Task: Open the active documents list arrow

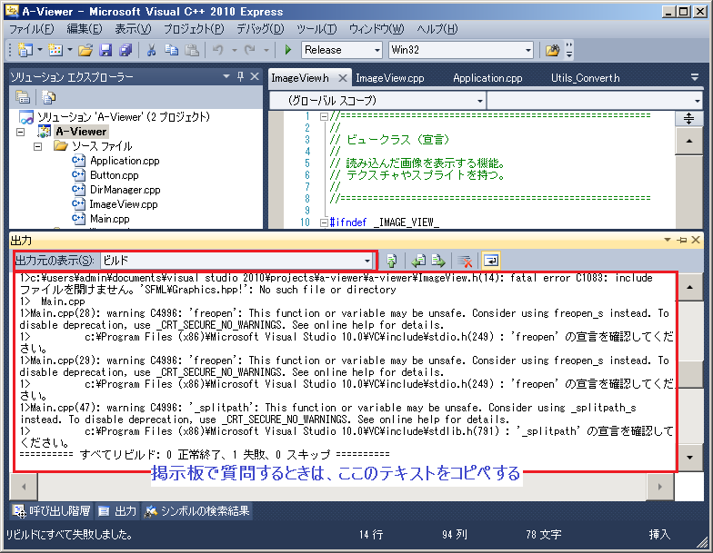Action: click(695, 78)
